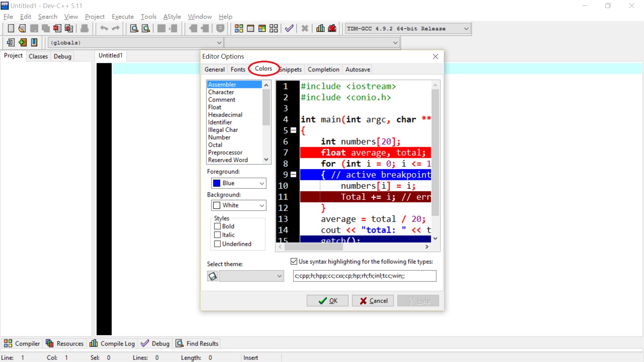The width and height of the screenshot is (644, 362).
Task: Enable the Bold style checkbox
Action: 217,226
